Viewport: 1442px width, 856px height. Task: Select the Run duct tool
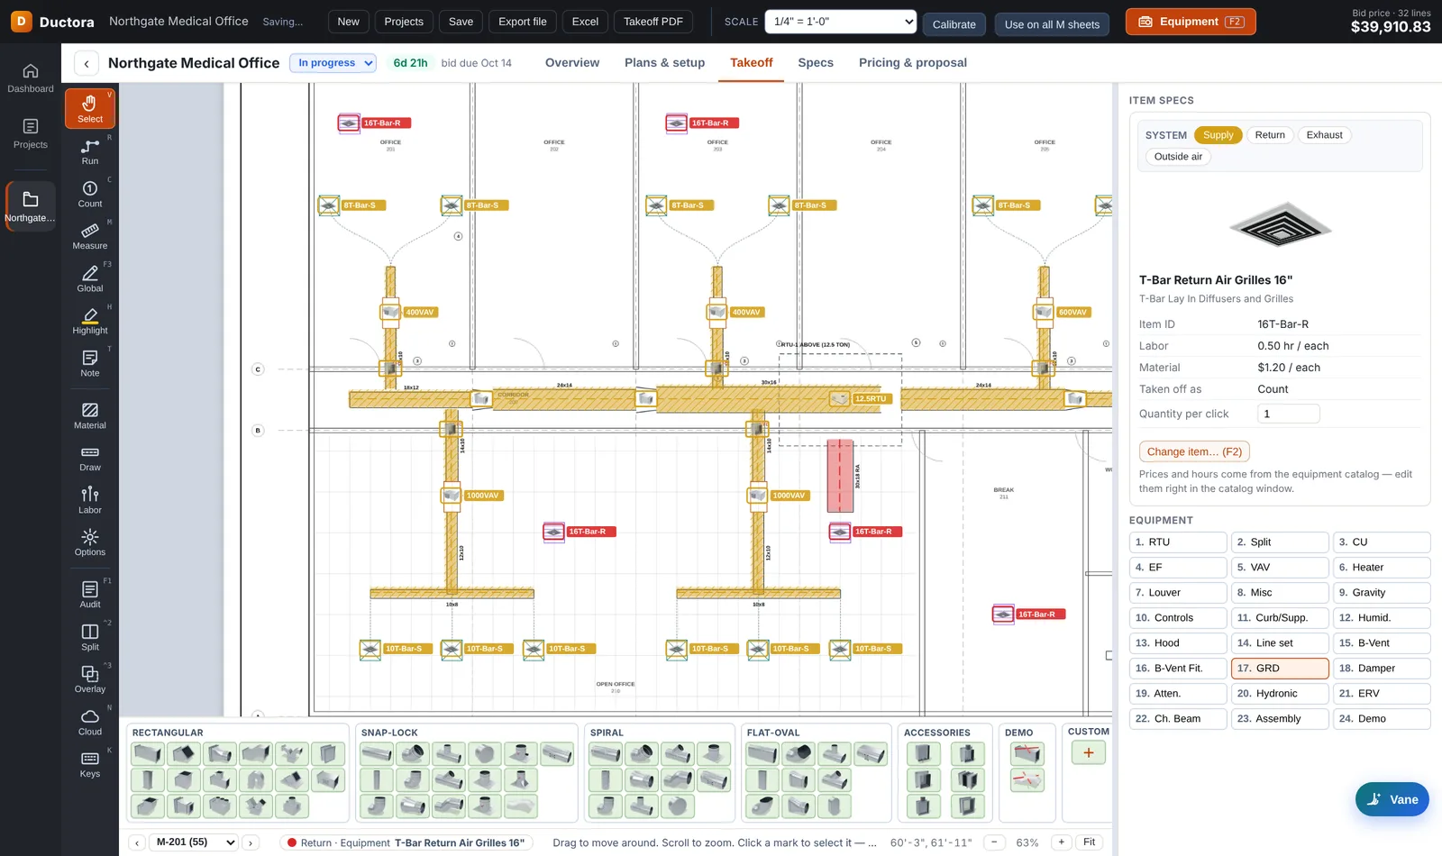click(90, 151)
